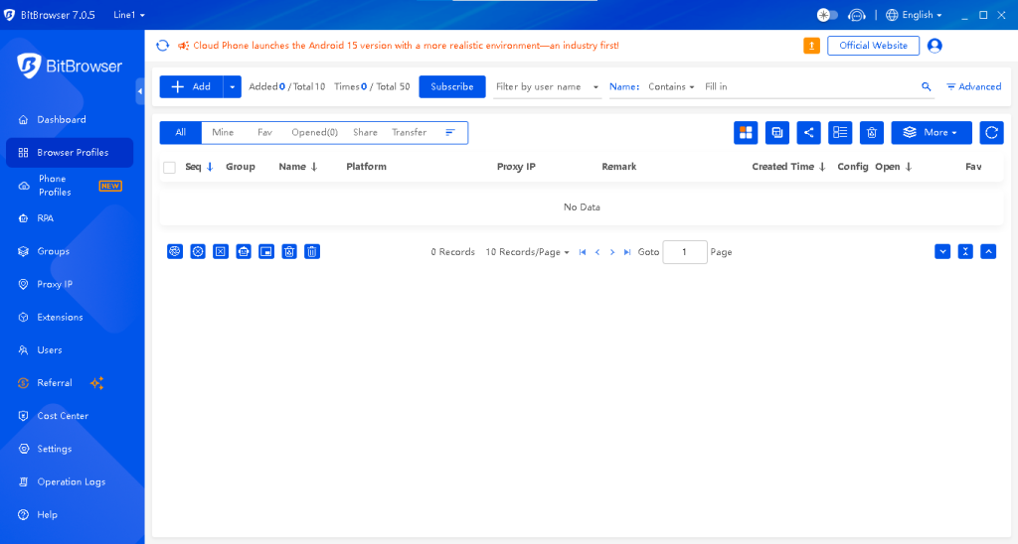Go to next page arrow

point(612,252)
